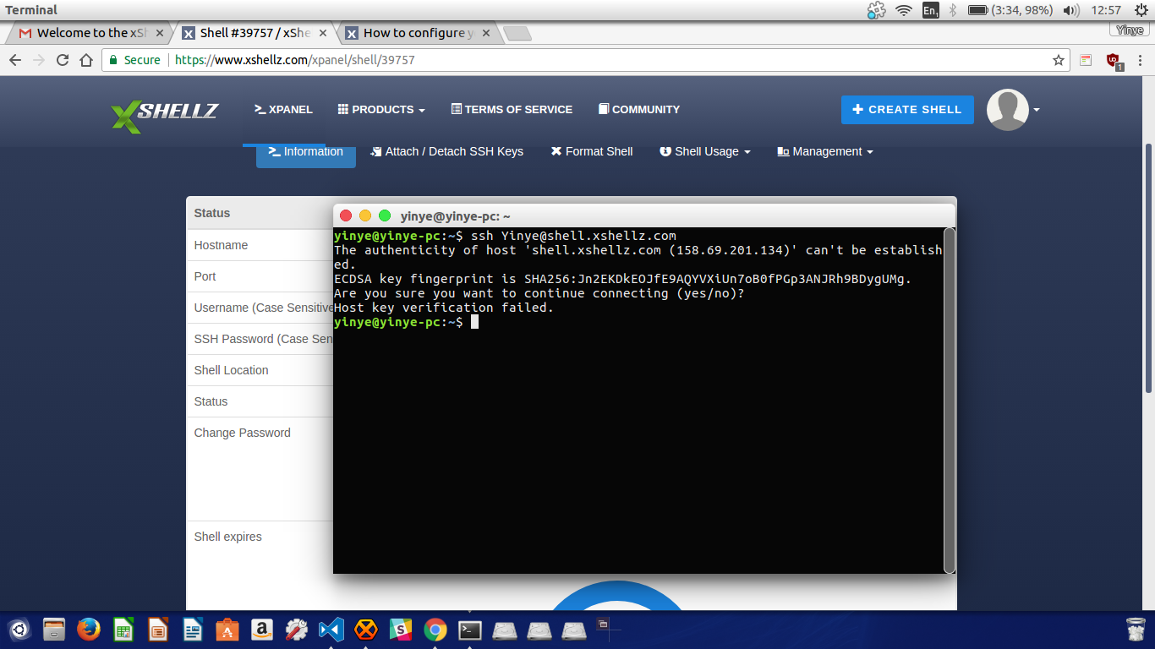Open Yinye Chrome profile button

click(x=1130, y=30)
